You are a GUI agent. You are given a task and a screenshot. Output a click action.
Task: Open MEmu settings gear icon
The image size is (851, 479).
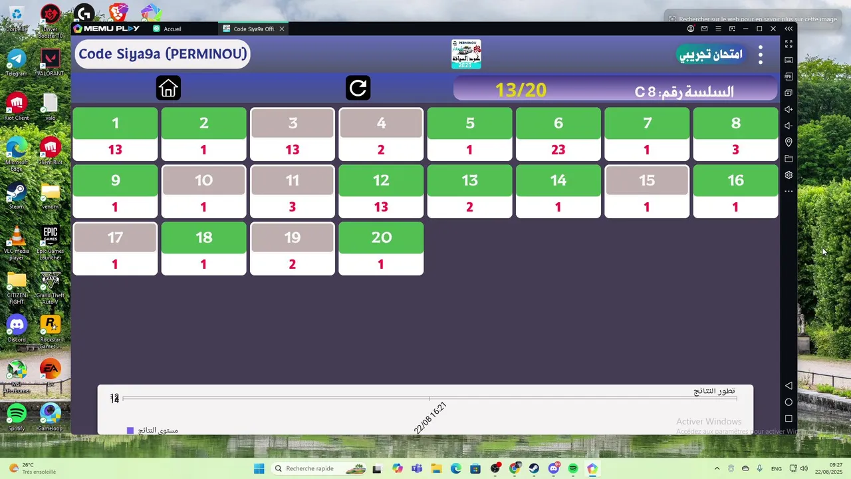(x=789, y=175)
